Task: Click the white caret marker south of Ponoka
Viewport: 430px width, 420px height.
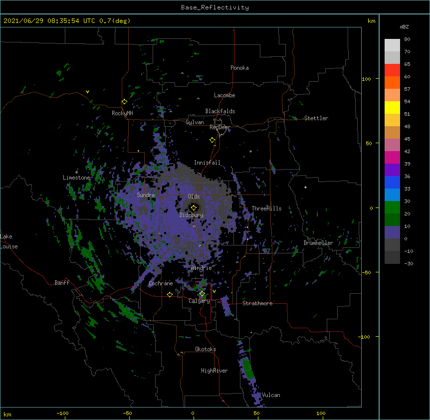Action: click(x=183, y=73)
